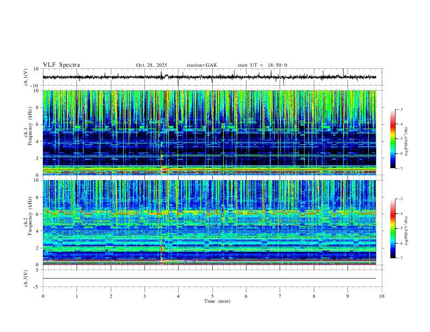
Task: Click the '-7' label on ch.2 colorbar
Action: point(401,258)
